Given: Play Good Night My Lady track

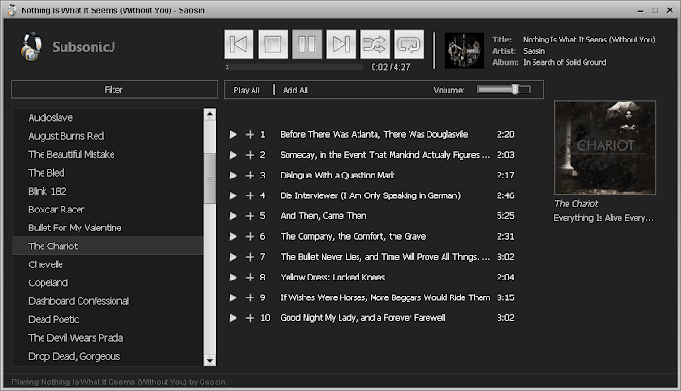Looking at the screenshot, I should point(234,317).
